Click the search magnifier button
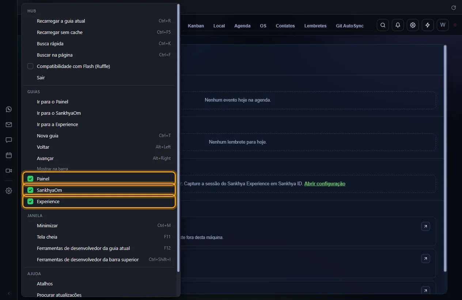Screen dimensions: 462x300 [383, 25]
